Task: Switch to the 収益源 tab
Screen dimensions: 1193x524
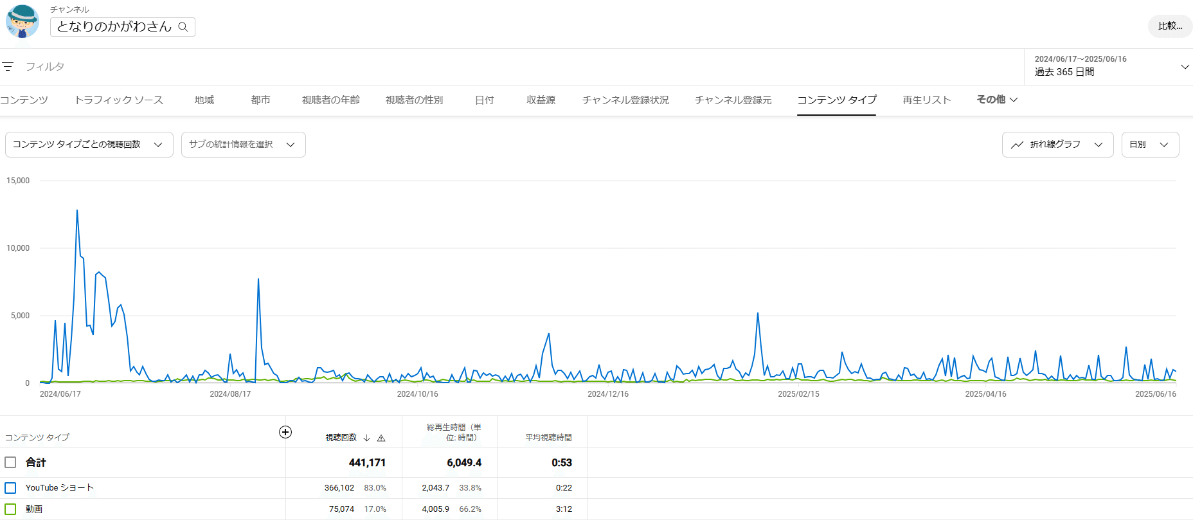Action: click(541, 100)
